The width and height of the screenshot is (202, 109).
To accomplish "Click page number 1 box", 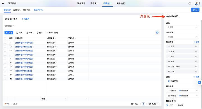I will pos(143,104).
